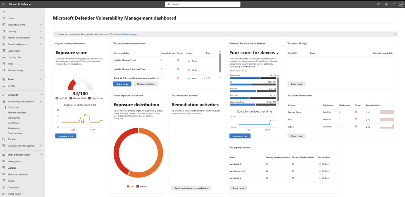Click the Hunting icon in sidebar
Viewport: 405px width, 197px height.
(4, 31)
